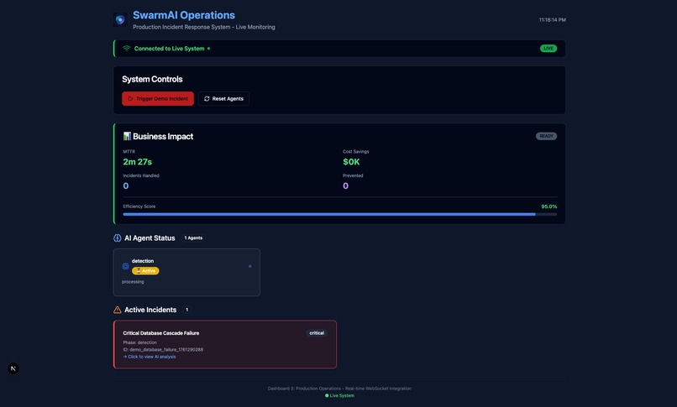Click the yellow Active status badge
The image size is (677, 407).
click(x=145, y=271)
